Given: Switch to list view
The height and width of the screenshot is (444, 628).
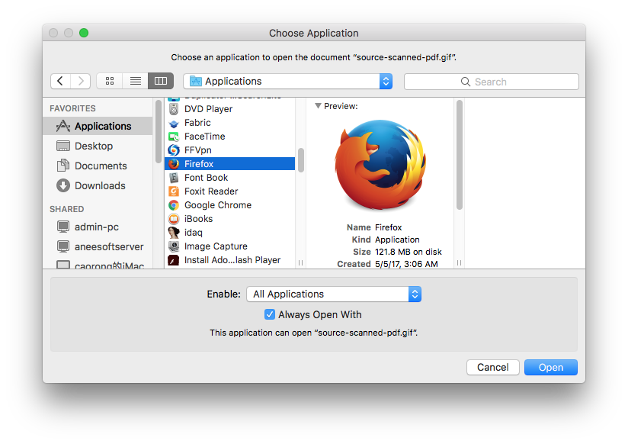Looking at the screenshot, I should 136,81.
